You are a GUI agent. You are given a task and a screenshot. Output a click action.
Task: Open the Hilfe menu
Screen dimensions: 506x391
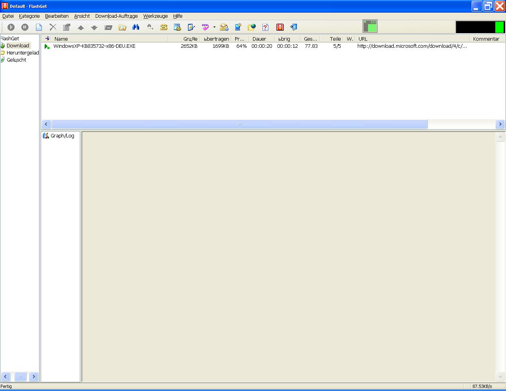pyautogui.click(x=178, y=16)
